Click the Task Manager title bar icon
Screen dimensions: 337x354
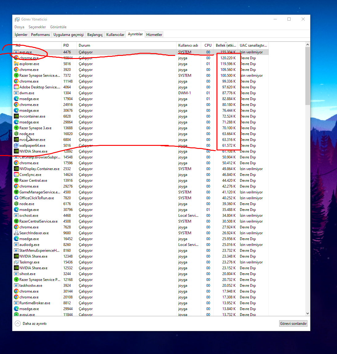(17, 19)
